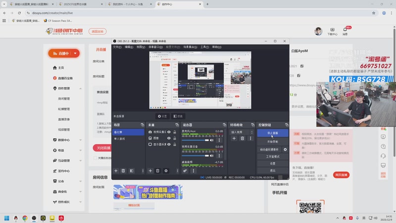Click 停止直播 button in OBS controls
396x223 pixels.
point(273,133)
